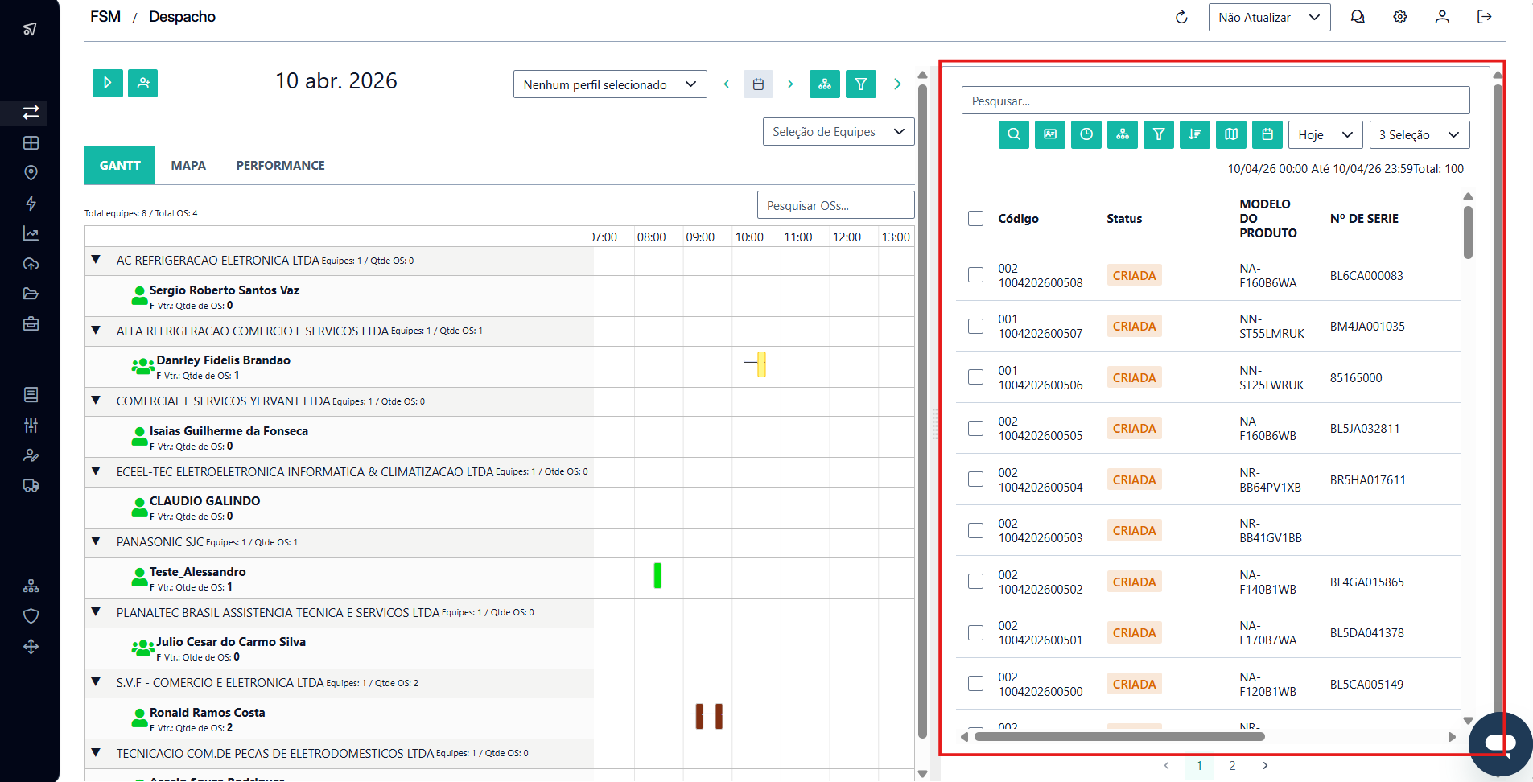Click the refresh icon in the top bar
The width and height of the screenshot is (1533, 782).
click(1181, 17)
